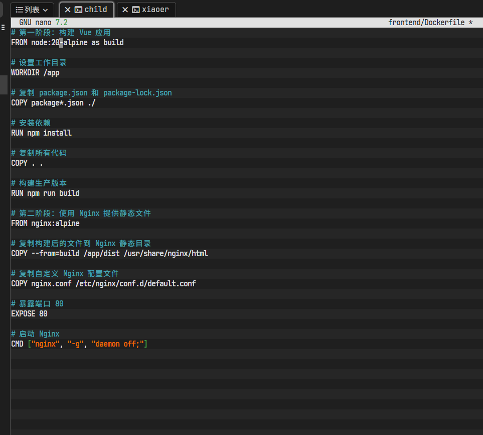The image size is (483, 435).
Task: Click comment '# 复制所有代码'
Action: (x=39, y=153)
